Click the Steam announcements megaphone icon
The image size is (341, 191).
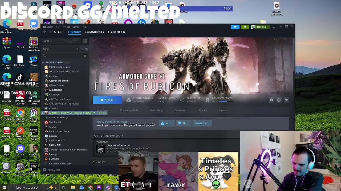pos(235,27)
